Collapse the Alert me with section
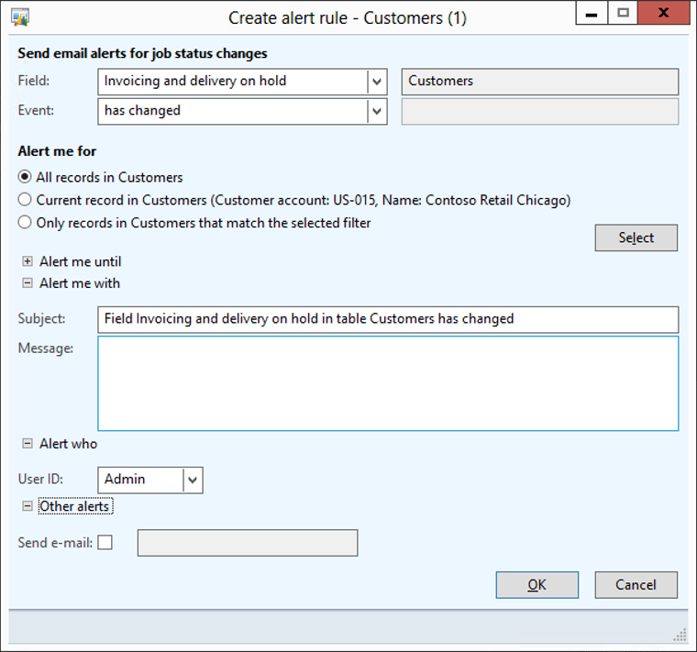The height and width of the screenshot is (652, 697). [x=28, y=283]
